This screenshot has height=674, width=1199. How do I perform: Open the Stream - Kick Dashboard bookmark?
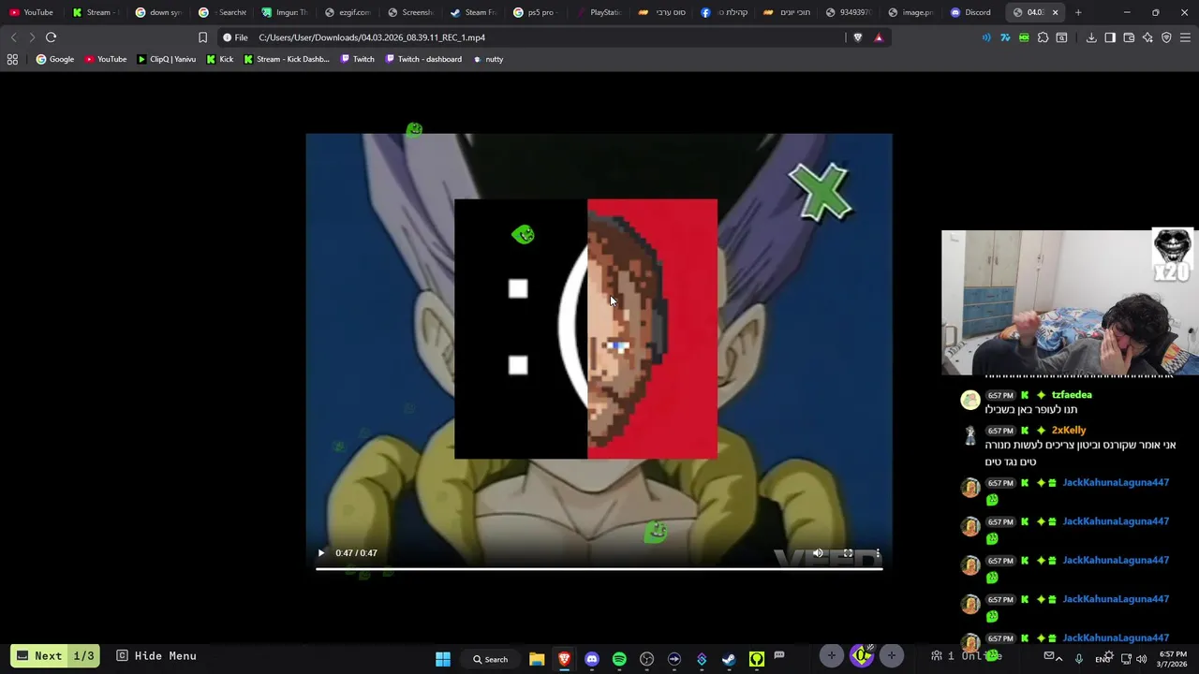[x=286, y=59]
